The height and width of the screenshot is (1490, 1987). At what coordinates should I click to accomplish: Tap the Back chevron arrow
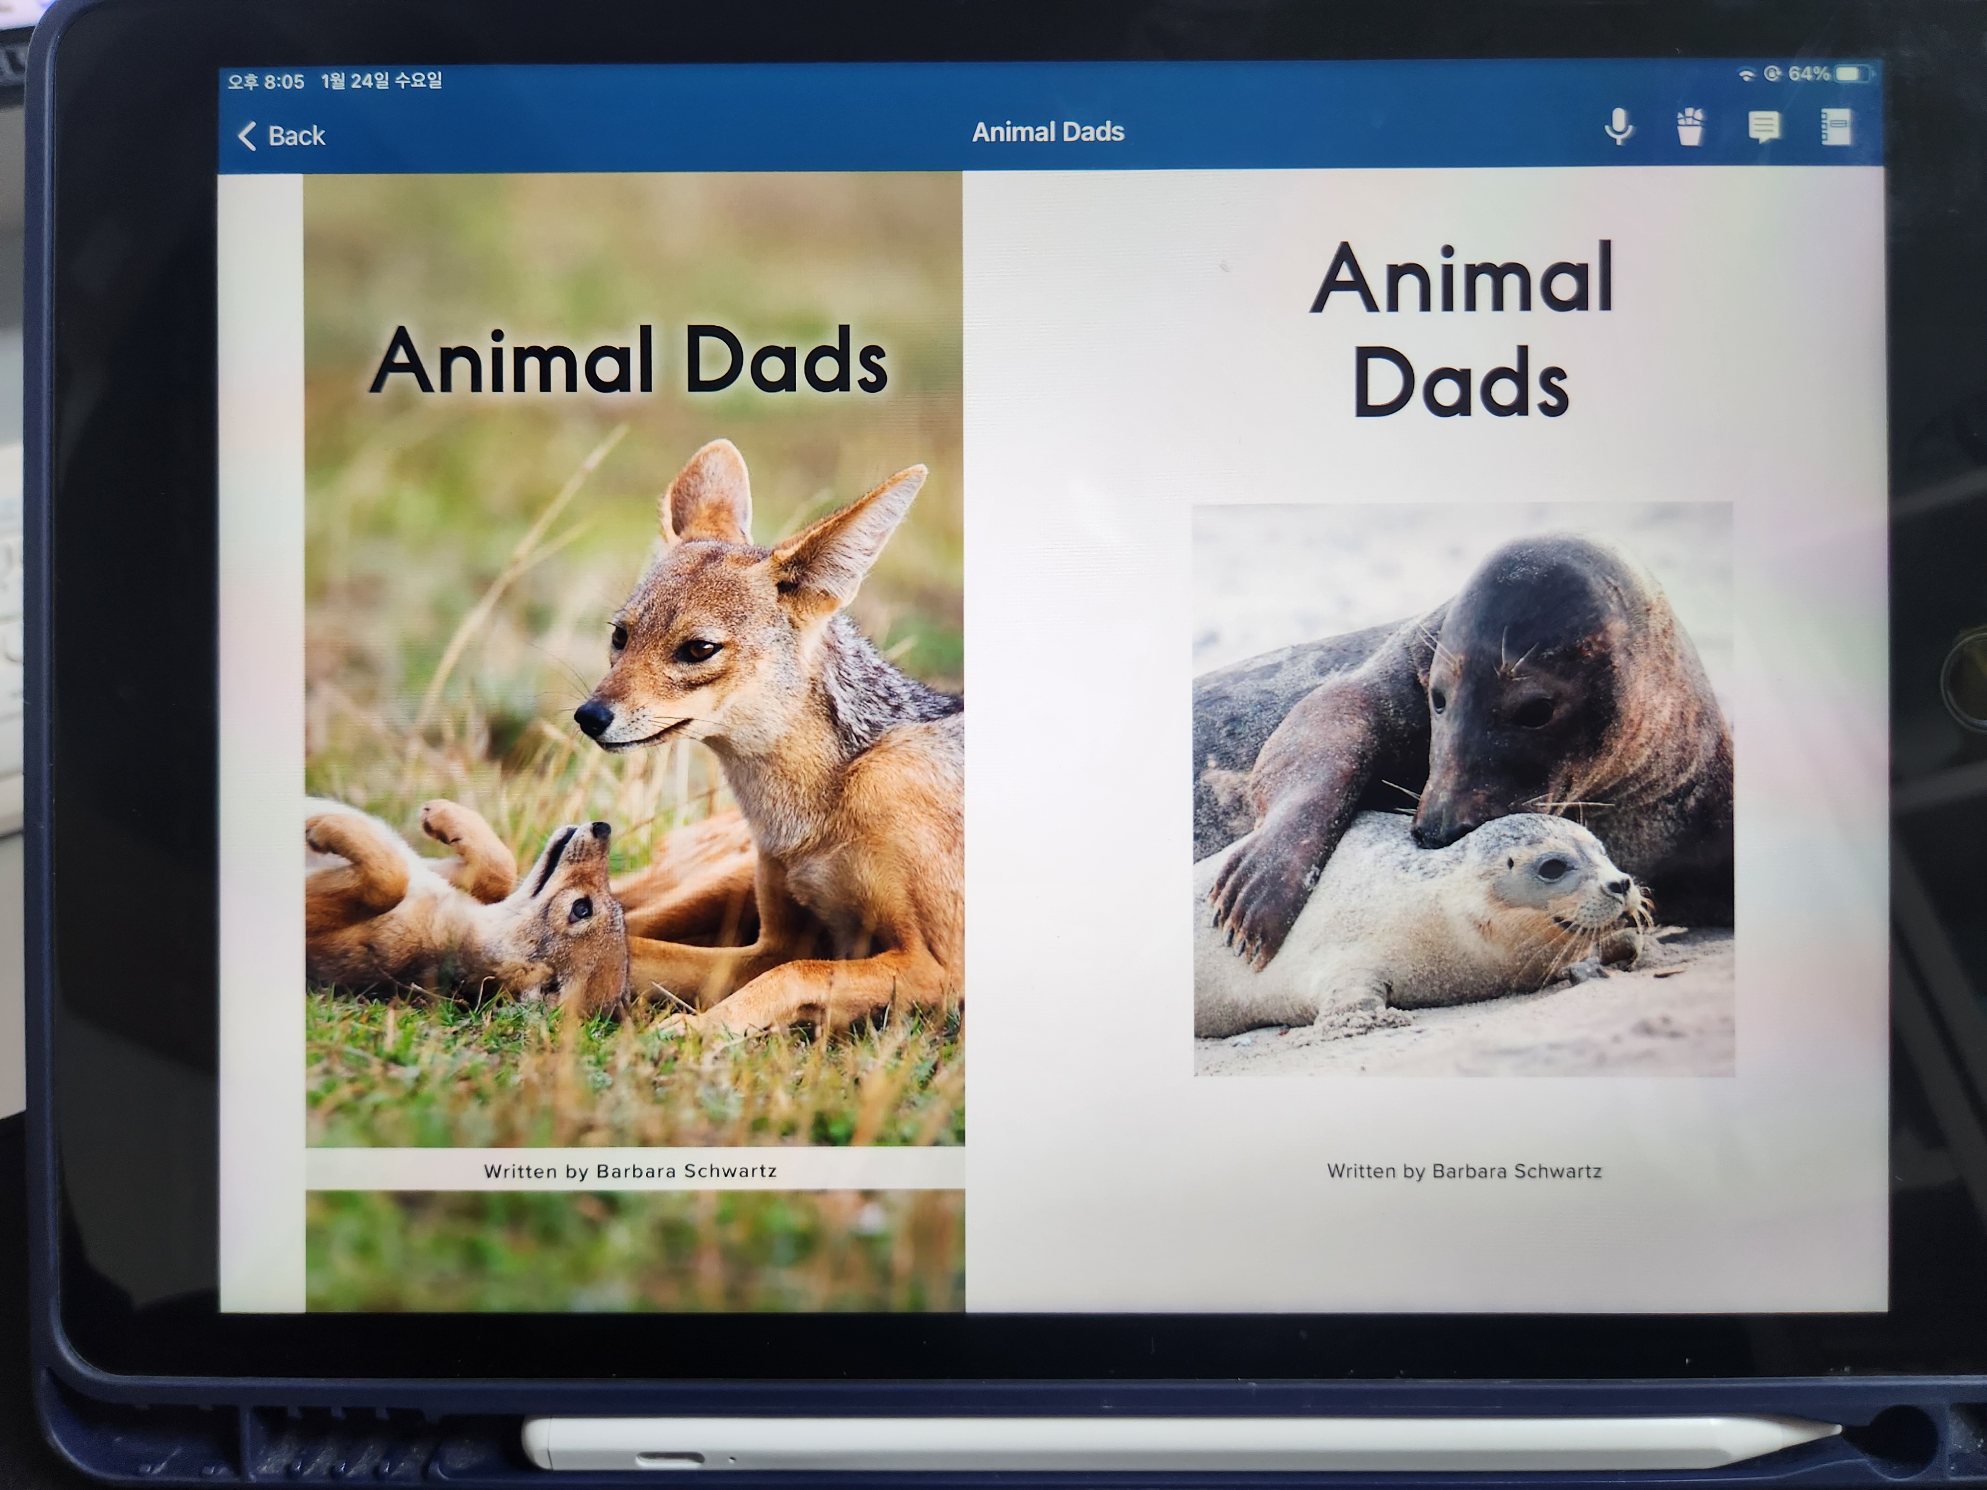[x=247, y=136]
